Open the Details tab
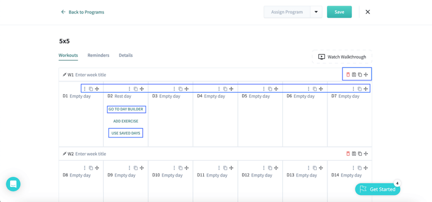432x202 pixels. coord(126,56)
